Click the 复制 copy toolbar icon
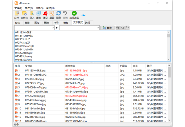185x127 pixels. pyautogui.click(x=39, y=13)
